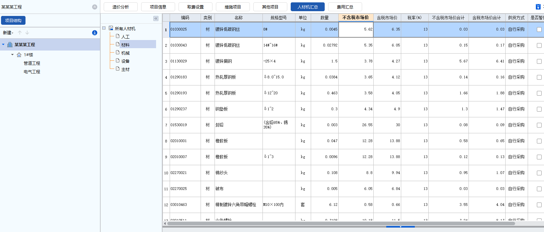The height and width of the screenshot is (232, 544).
Task: Tick the checkbox for 棉纱头 row
Action: (x=539, y=173)
